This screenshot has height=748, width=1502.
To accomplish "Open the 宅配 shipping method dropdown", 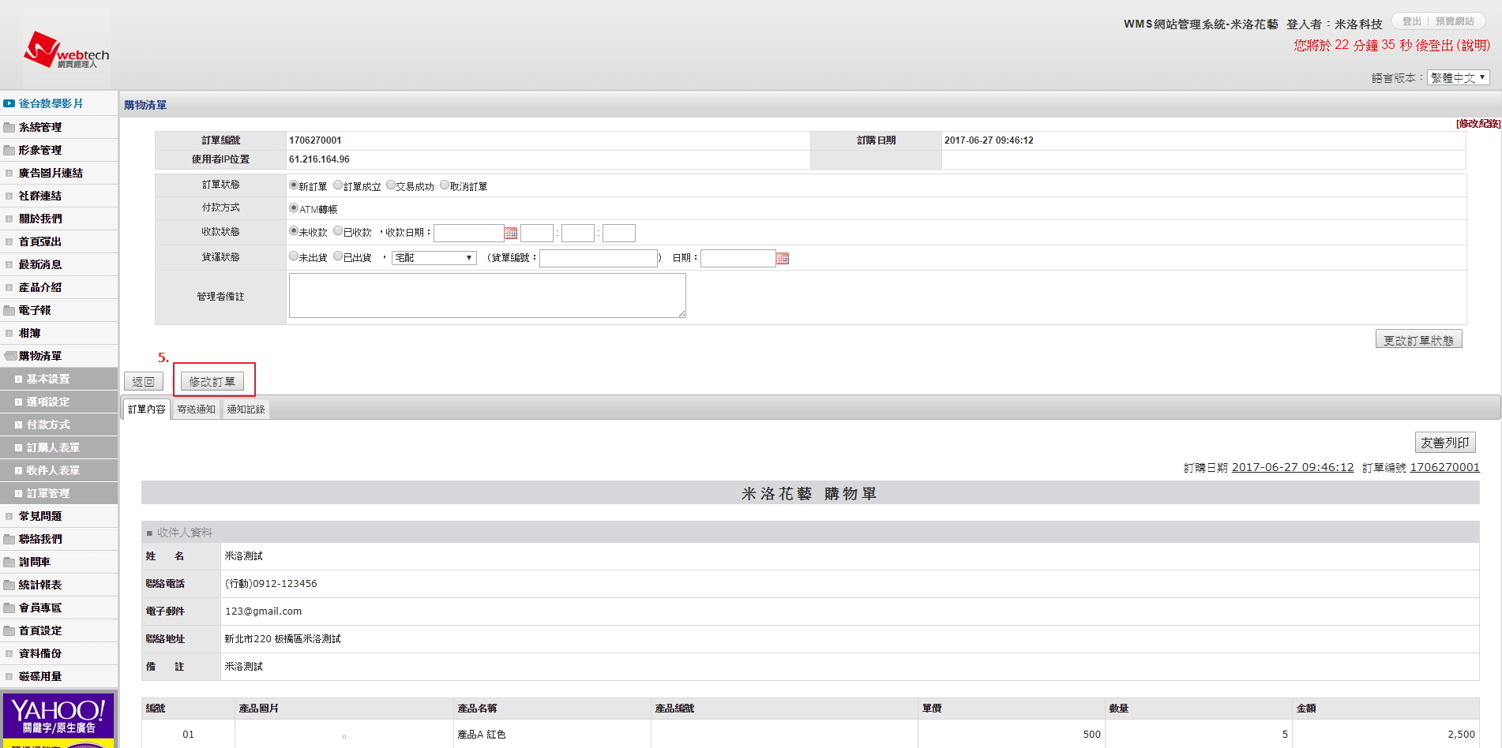I will [x=434, y=258].
